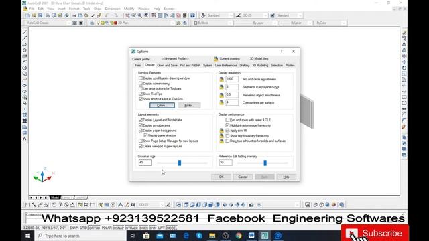Select the Ellipse draw tool
The width and height of the screenshot is (429, 241).
tap(25, 86)
